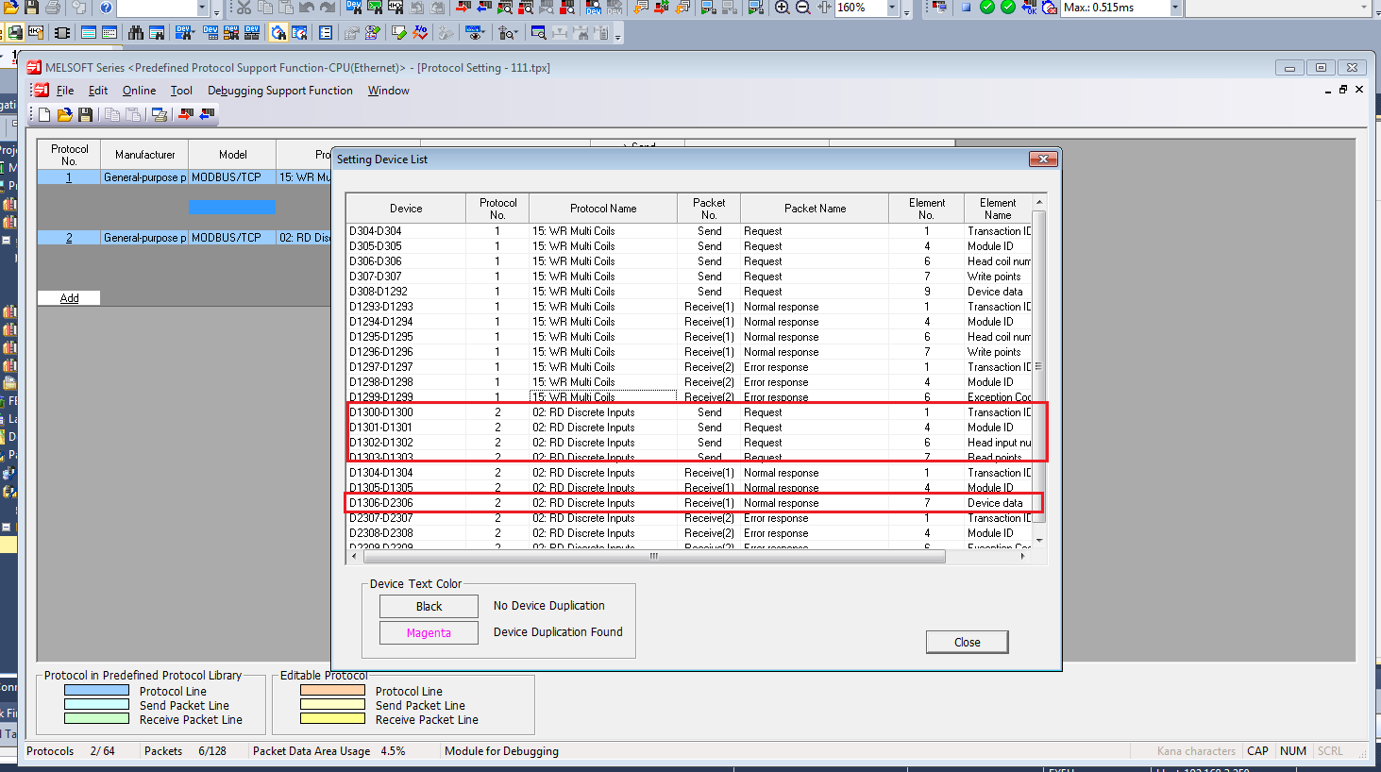Click the Write to module red arrow icon
This screenshot has width=1381, height=772.
[186, 114]
